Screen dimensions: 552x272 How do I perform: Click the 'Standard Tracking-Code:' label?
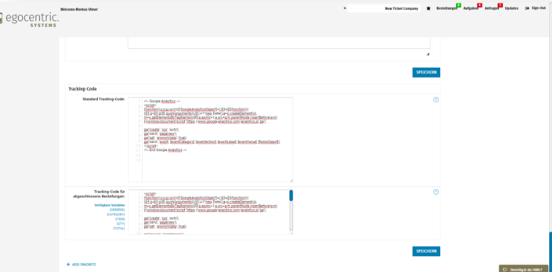point(103,99)
